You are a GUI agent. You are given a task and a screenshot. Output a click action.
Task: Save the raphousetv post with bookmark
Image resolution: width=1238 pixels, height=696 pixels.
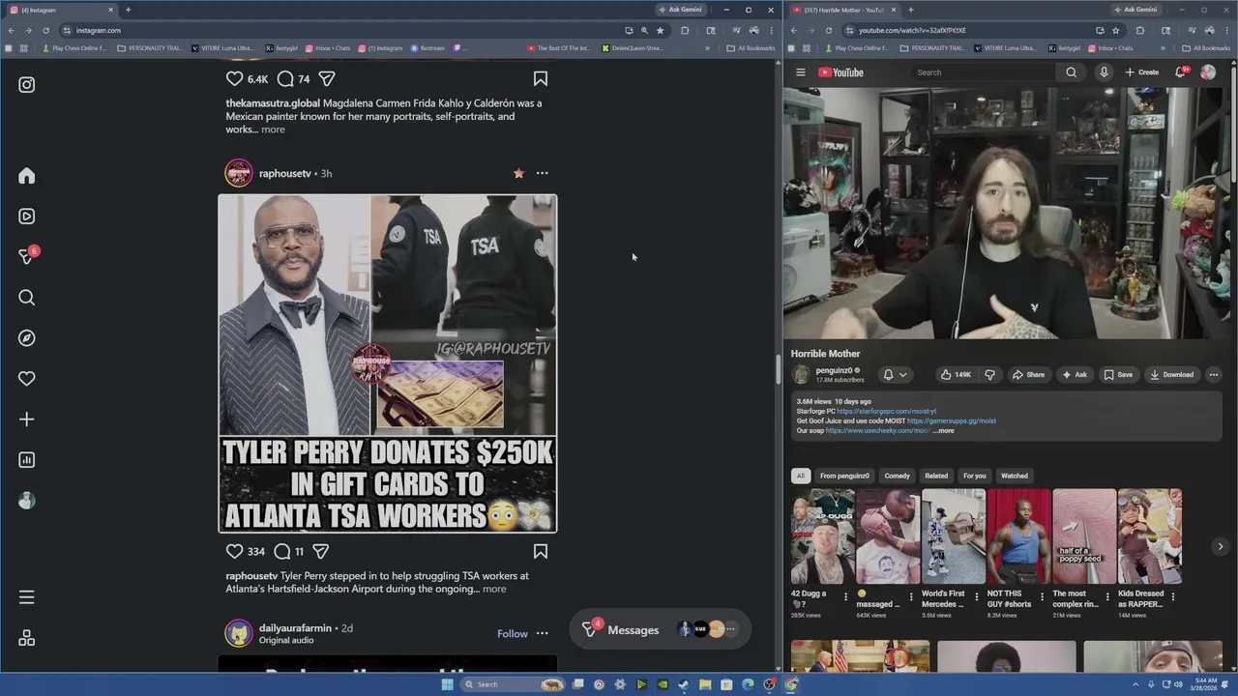(x=541, y=551)
